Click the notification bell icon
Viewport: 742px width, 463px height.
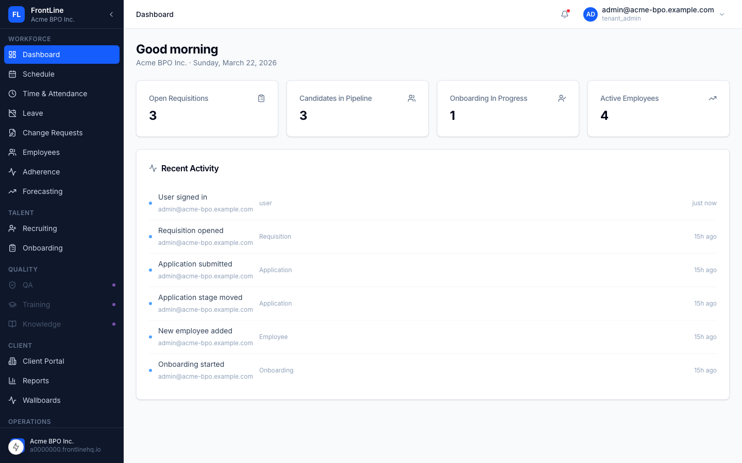pos(565,14)
